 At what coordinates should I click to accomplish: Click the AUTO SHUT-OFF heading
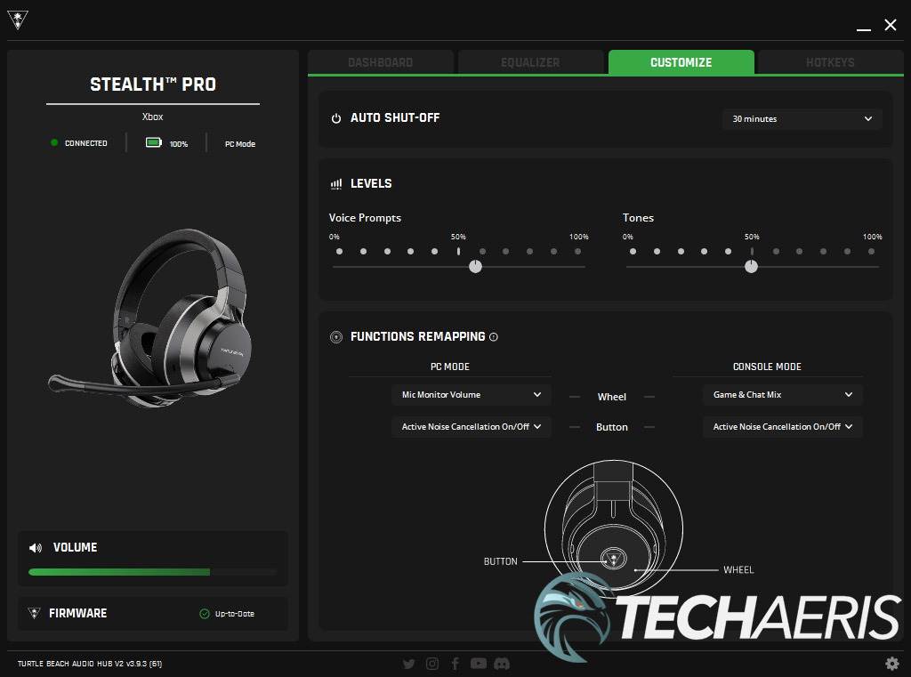pos(395,118)
